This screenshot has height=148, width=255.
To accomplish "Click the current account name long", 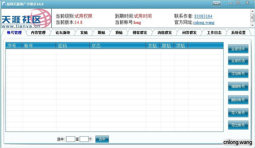I will coord(137,23).
